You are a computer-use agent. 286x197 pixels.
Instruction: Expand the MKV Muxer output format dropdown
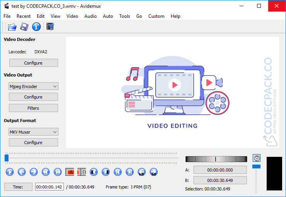tap(33, 132)
